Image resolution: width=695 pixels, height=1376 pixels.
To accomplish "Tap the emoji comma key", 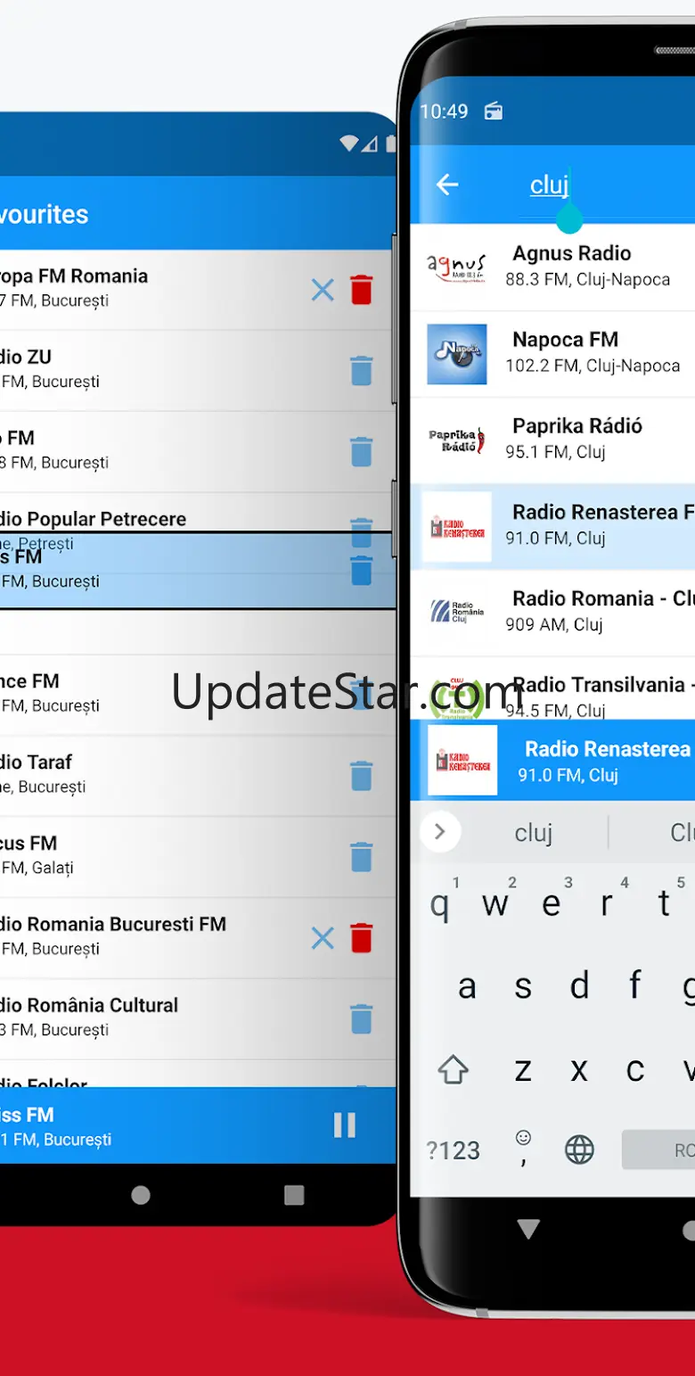I will (523, 1149).
